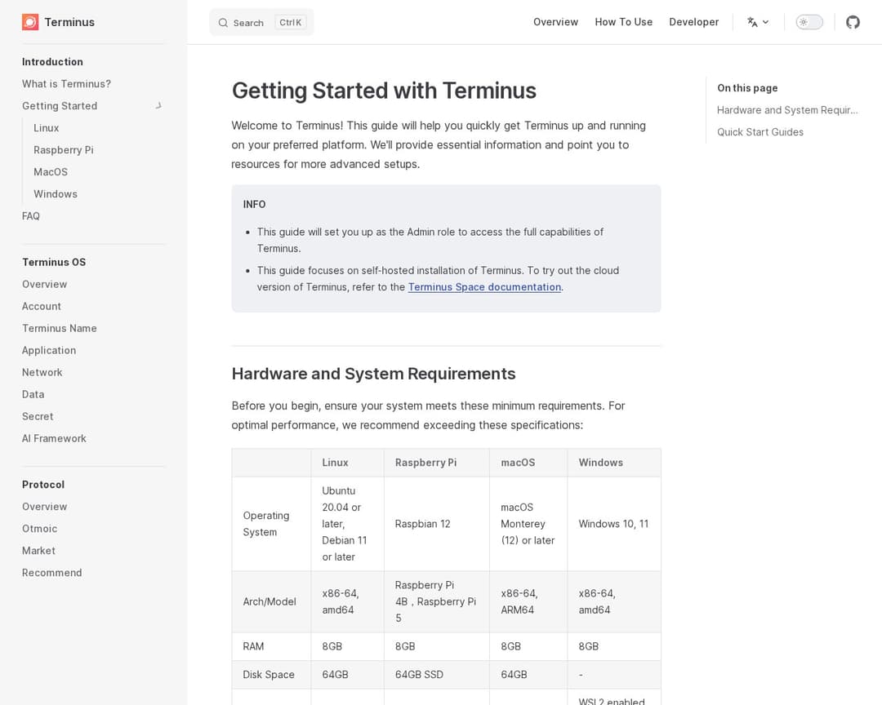The image size is (882, 705).
Task: Toggle dark mode appearance switch
Action: 808,22
